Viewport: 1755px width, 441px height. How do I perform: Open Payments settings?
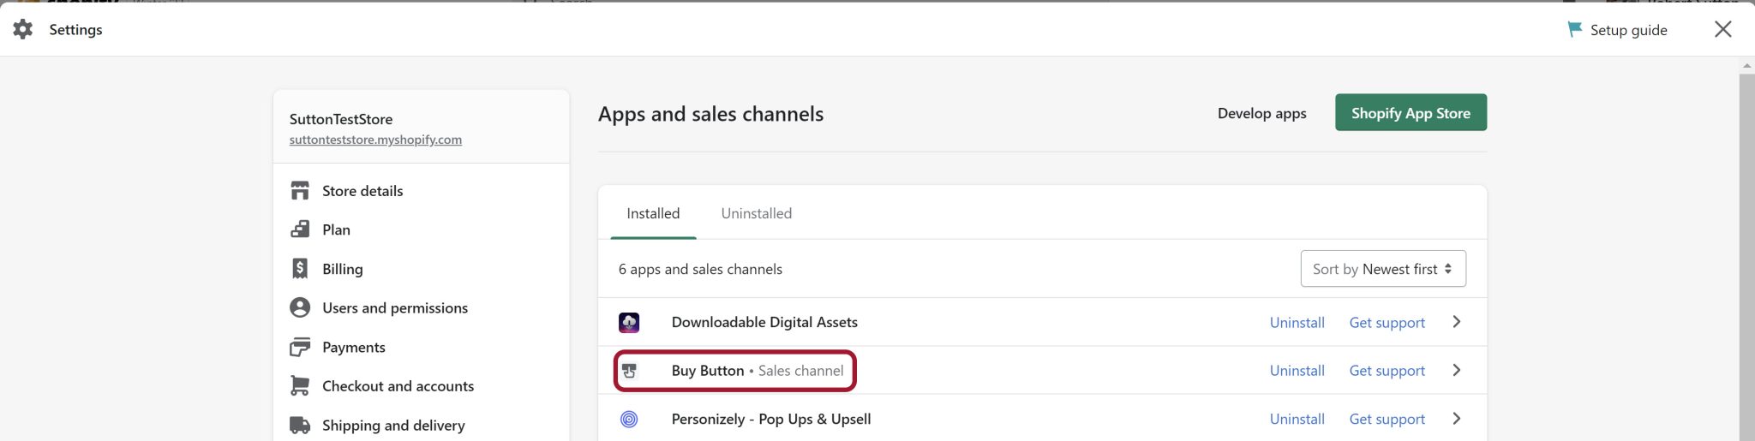coord(354,347)
